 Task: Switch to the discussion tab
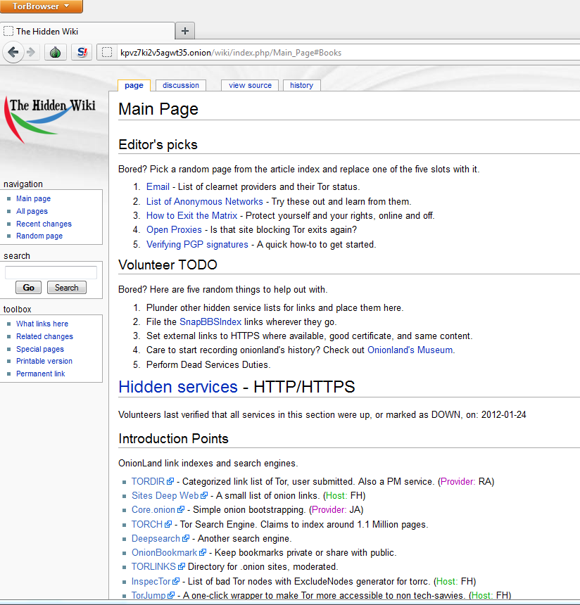coord(181,85)
